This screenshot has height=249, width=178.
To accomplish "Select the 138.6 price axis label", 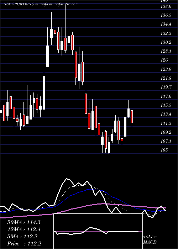I will click(166, 6).
